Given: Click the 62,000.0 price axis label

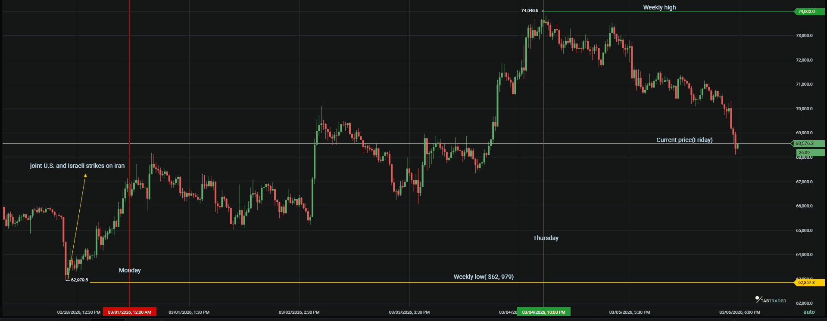Looking at the screenshot, I should pyautogui.click(x=804, y=303).
